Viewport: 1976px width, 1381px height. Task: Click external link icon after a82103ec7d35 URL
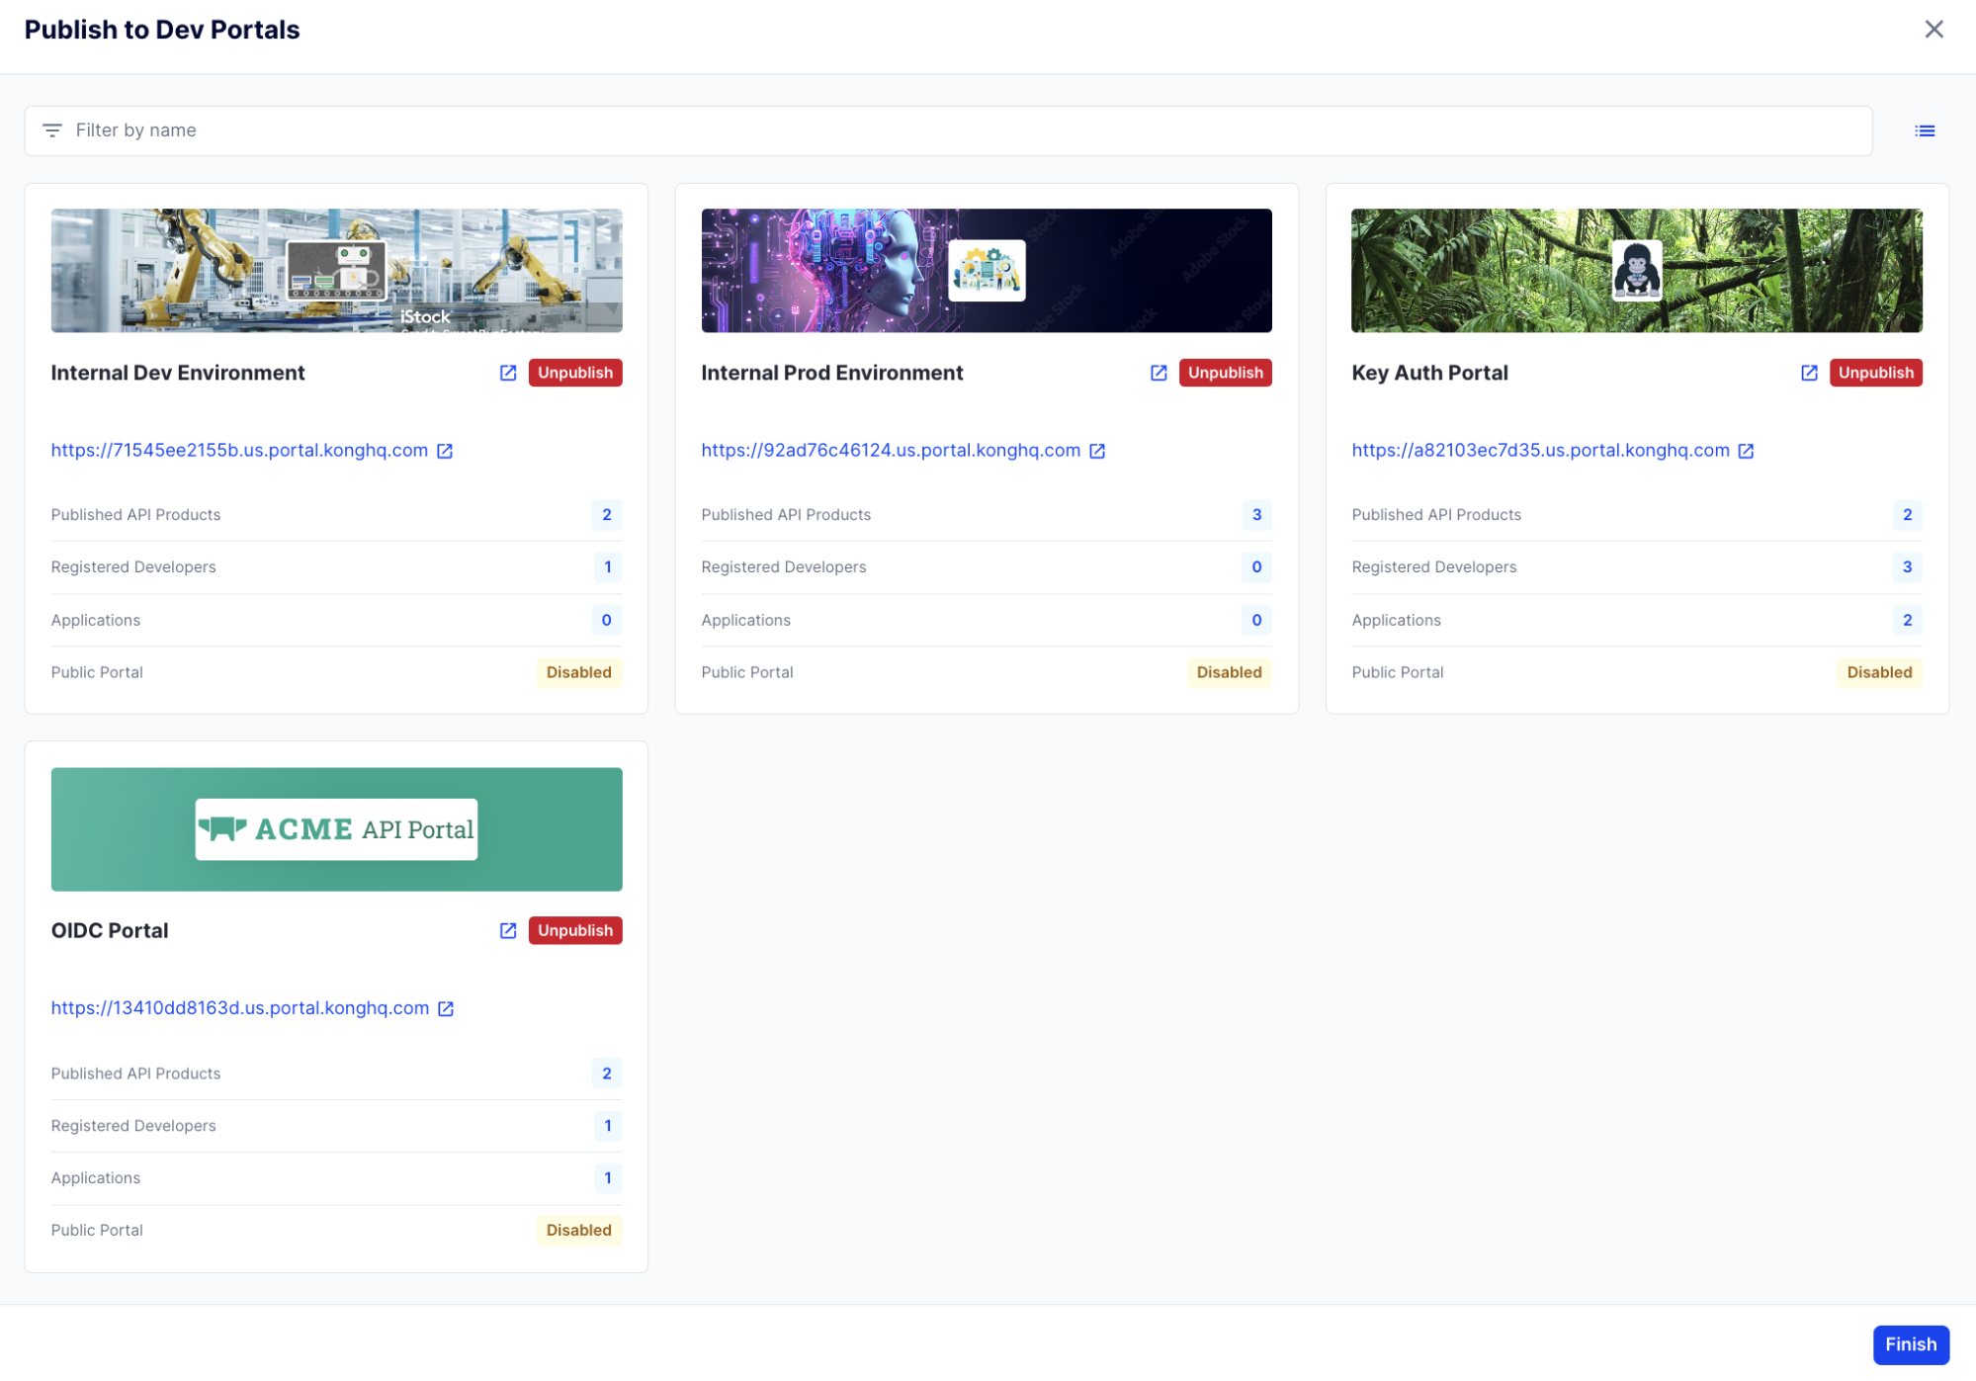[1747, 451]
